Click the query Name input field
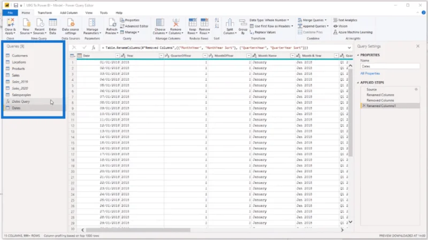The height and width of the screenshot is (240, 428). point(390,66)
